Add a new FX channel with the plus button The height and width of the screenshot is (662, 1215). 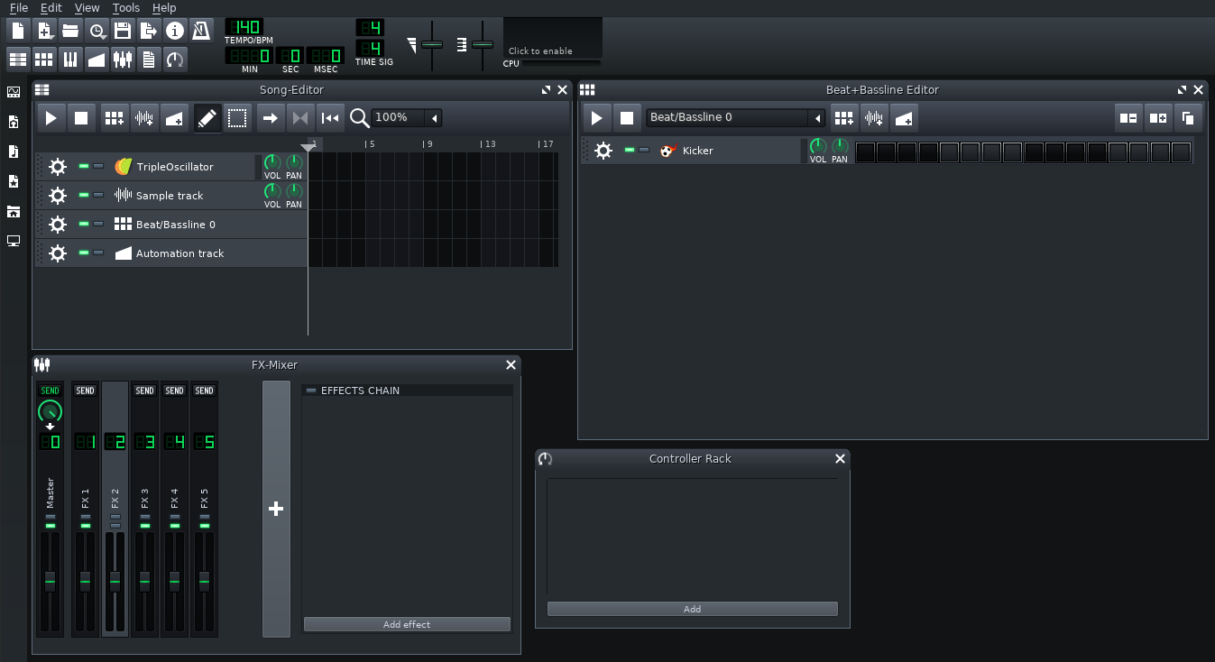[x=276, y=509]
